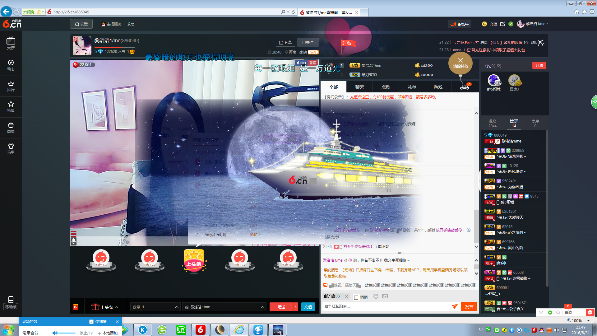Open the 大厅 lobby icon in left sidebar
Image resolution: width=597 pixels, height=336 pixels.
[x=11, y=43]
